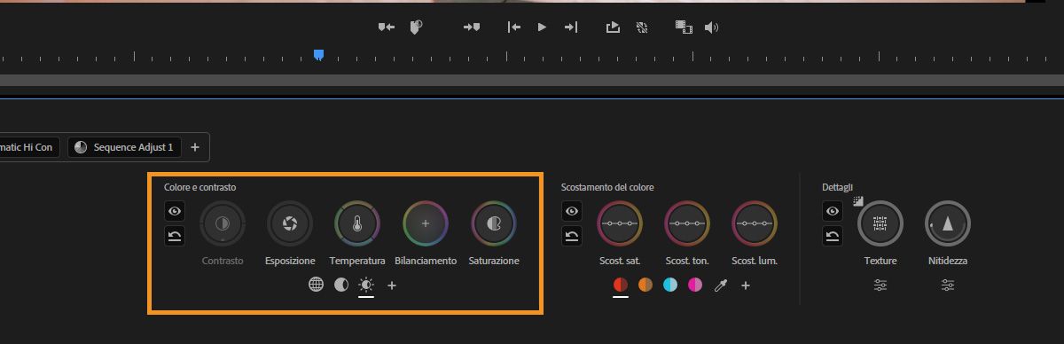Viewport: 1064px width, 344px height.
Task: Reset the Colore e contrasto section
Action: coord(175,235)
